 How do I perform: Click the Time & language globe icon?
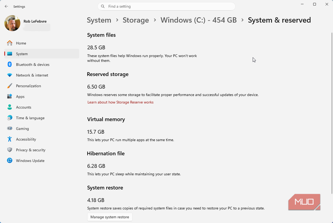pyautogui.click(x=9, y=118)
